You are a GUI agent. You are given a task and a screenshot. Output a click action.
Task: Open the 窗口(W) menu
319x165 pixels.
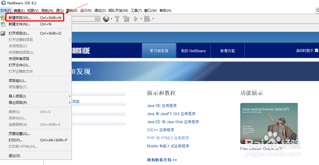tap(150, 11)
